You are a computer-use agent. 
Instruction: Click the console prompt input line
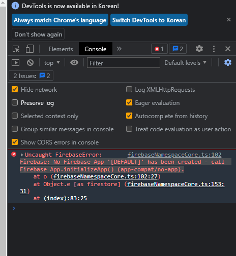click(x=124, y=208)
